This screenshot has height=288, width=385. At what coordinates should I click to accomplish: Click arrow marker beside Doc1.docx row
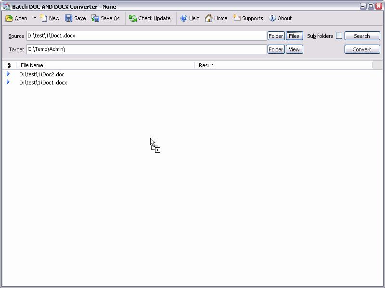pos(8,82)
